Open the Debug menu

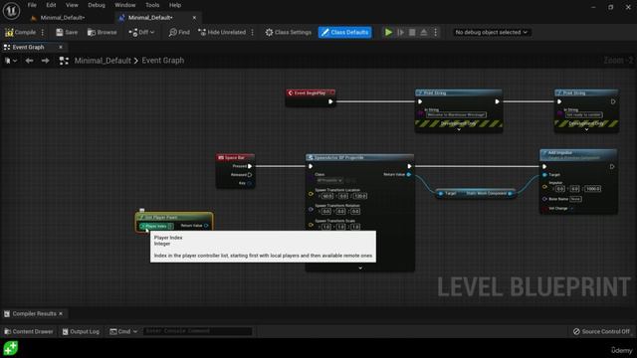(x=97, y=5)
